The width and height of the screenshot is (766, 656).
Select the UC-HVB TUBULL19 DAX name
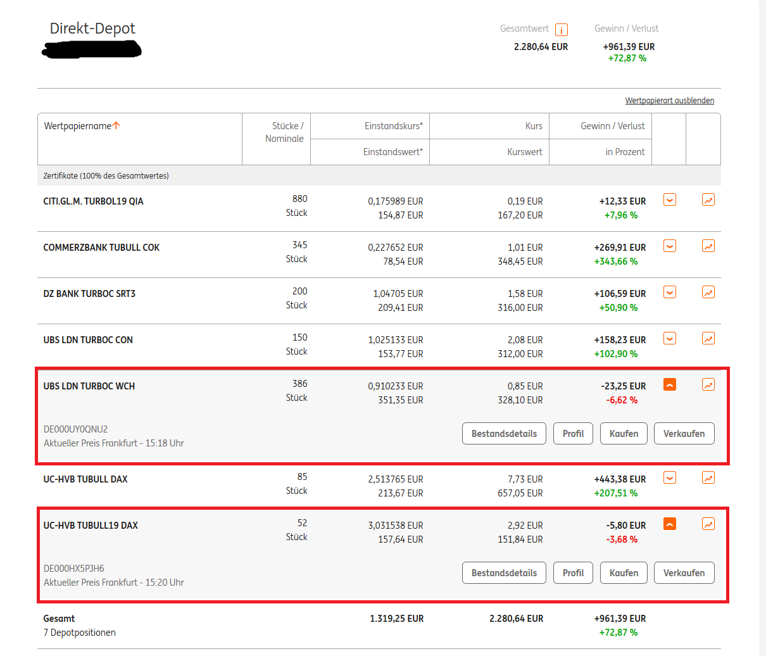click(x=91, y=526)
